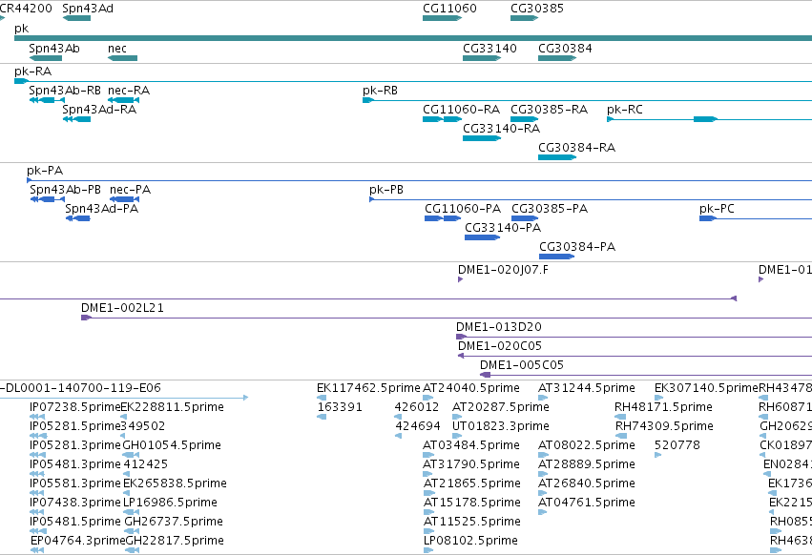Click the DME1-005C05 clone label
Viewport: 812px width, 555px height.
522,364
